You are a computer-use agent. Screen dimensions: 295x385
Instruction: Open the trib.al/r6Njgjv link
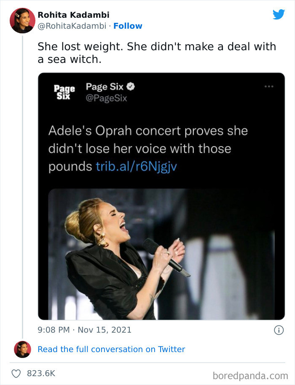pos(147,167)
